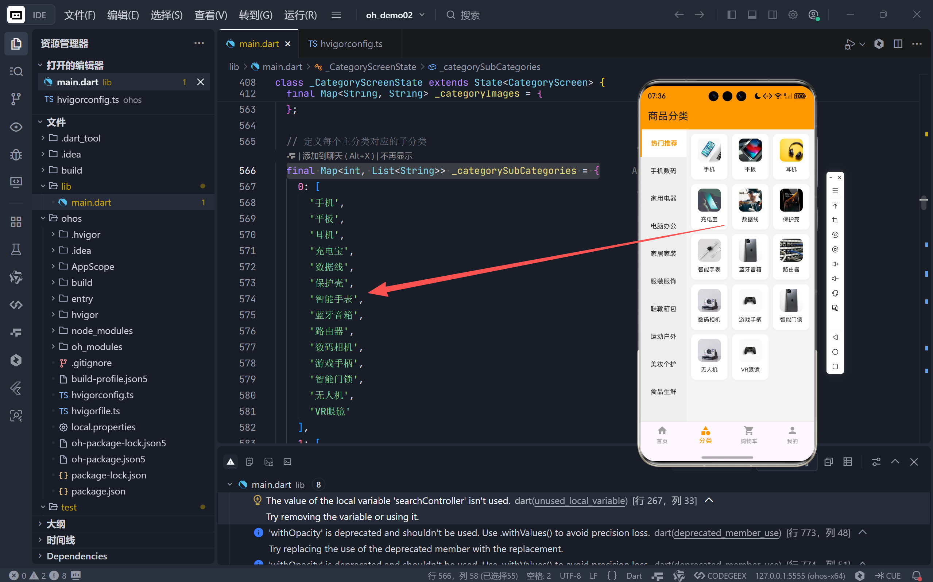Toggle the secondary sidebar layout icon

coord(772,15)
